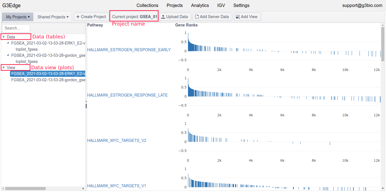Click the vertical scrollbar thumb of the plots panel
Screen dimensions: 386x192
(x=383, y=44)
